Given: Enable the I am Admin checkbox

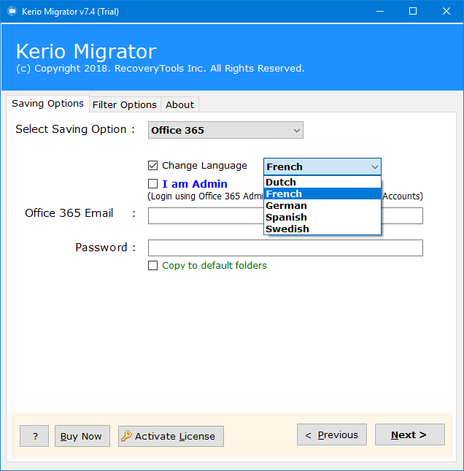Looking at the screenshot, I should point(152,183).
